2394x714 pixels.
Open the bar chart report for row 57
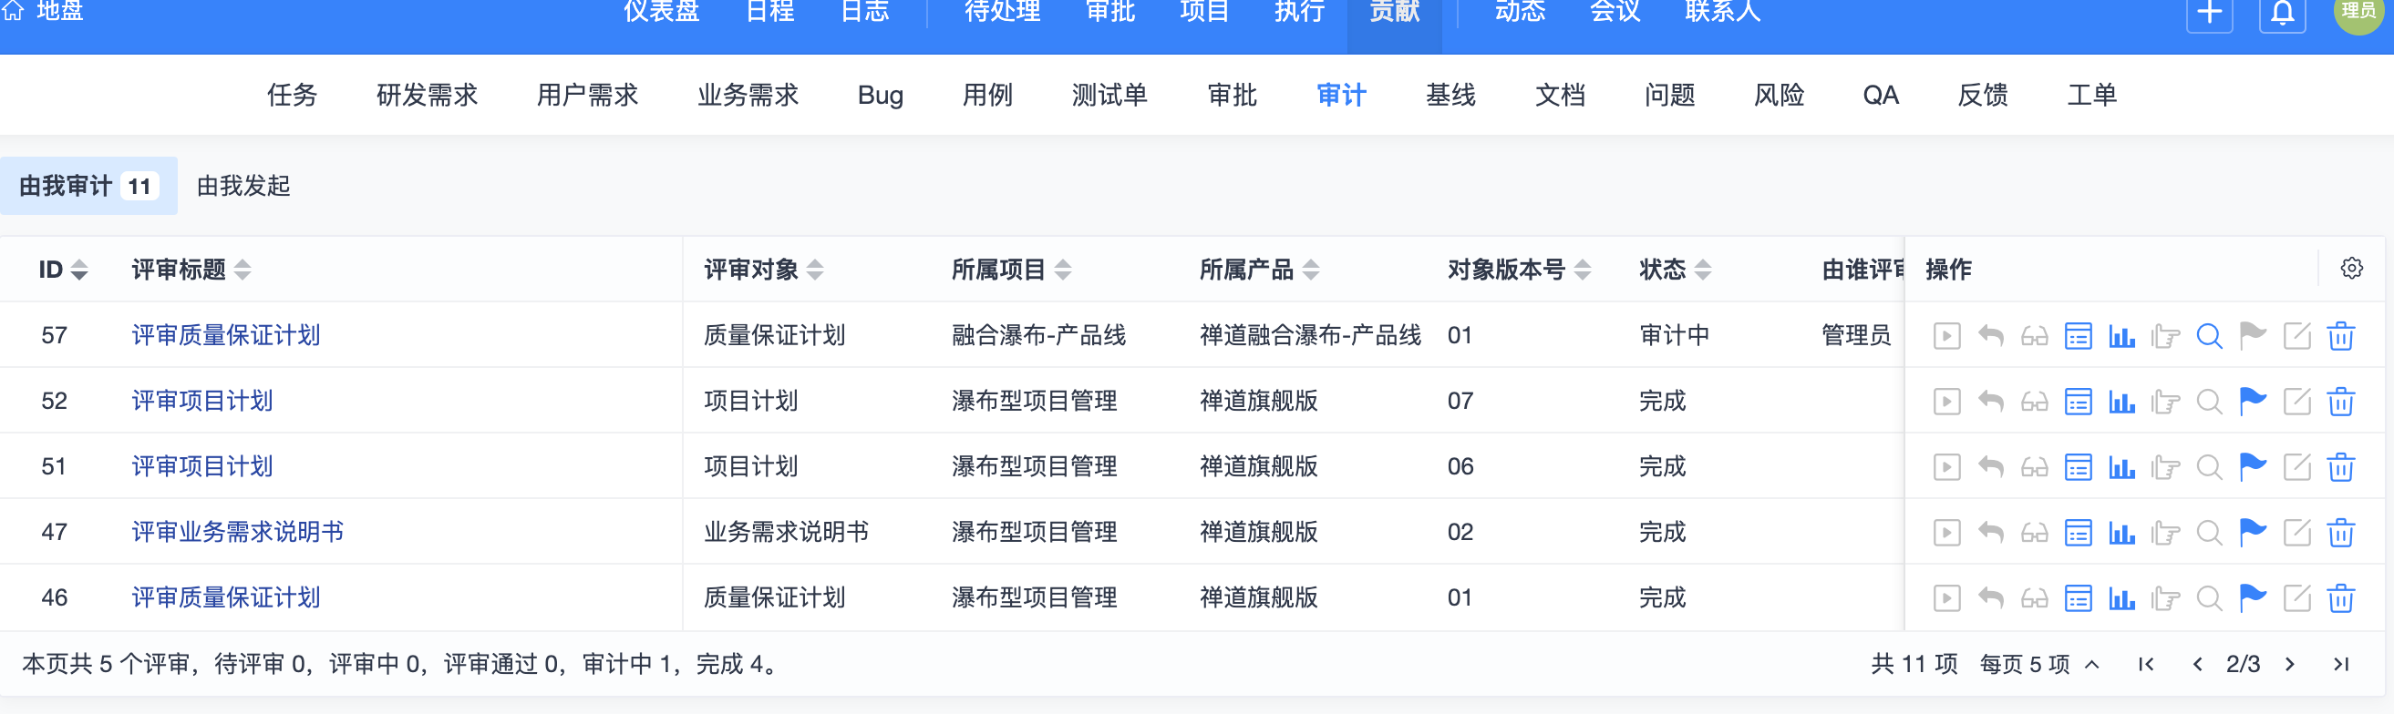point(2121,335)
